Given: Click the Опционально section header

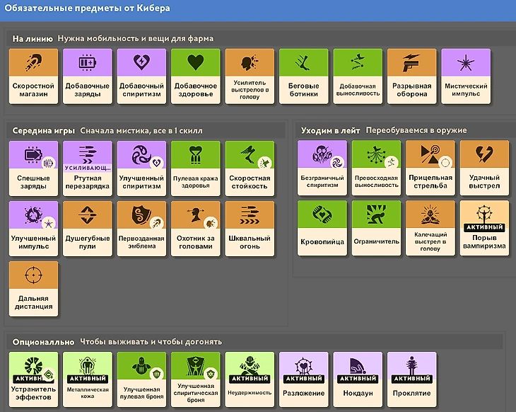Looking at the screenshot, I should point(43,342).
